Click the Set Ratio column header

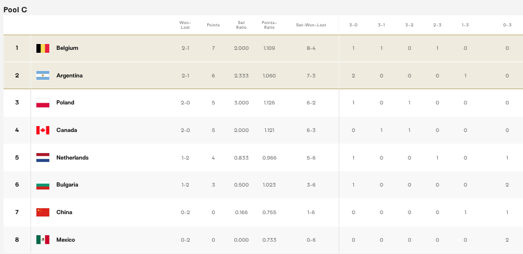[241, 25]
